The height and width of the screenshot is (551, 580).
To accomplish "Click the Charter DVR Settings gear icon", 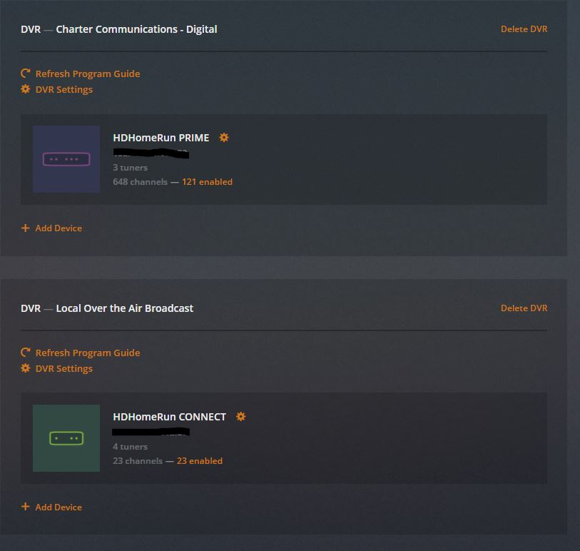I will 26,89.
